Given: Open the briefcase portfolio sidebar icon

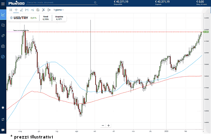Looking at the screenshot, I should [3, 46].
